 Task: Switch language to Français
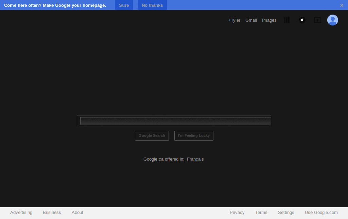pyautogui.click(x=195, y=159)
